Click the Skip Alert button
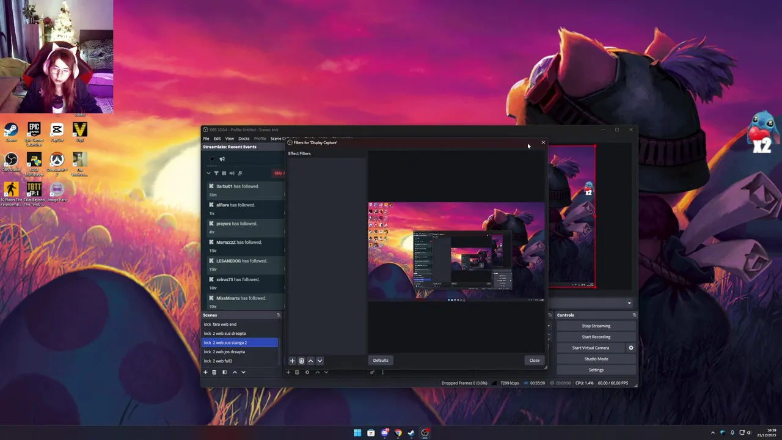 pos(279,173)
